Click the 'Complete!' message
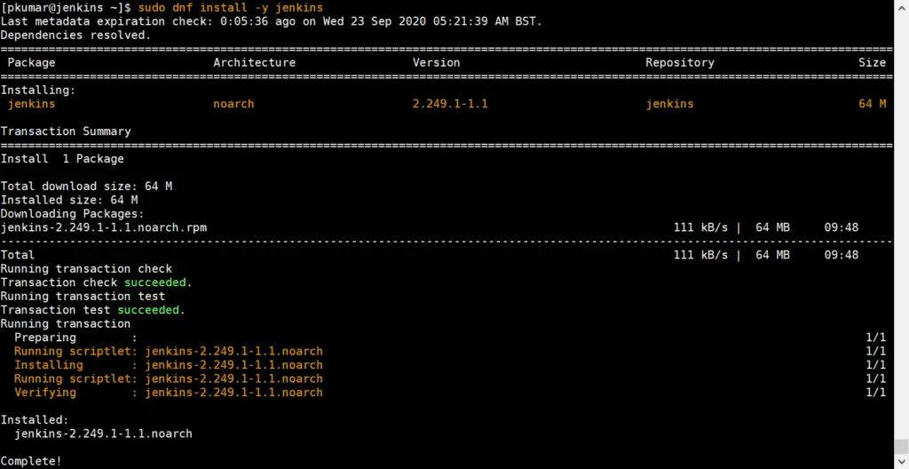This screenshot has width=909, height=469. click(31, 461)
